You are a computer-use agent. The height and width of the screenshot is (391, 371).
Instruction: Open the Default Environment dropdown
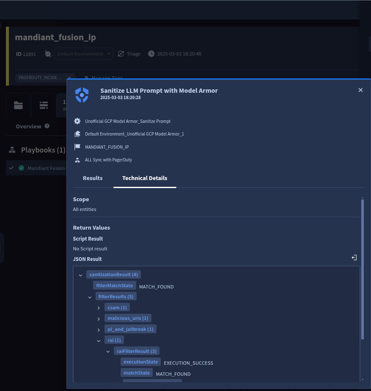click(x=83, y=54)
